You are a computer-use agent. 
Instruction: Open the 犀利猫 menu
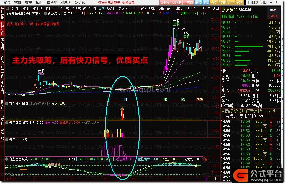[52, 2]
